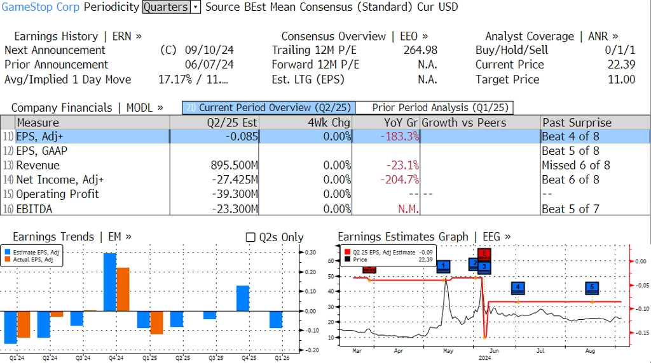Click the blue Estimate EPS, Adj legend swatch

8,252
